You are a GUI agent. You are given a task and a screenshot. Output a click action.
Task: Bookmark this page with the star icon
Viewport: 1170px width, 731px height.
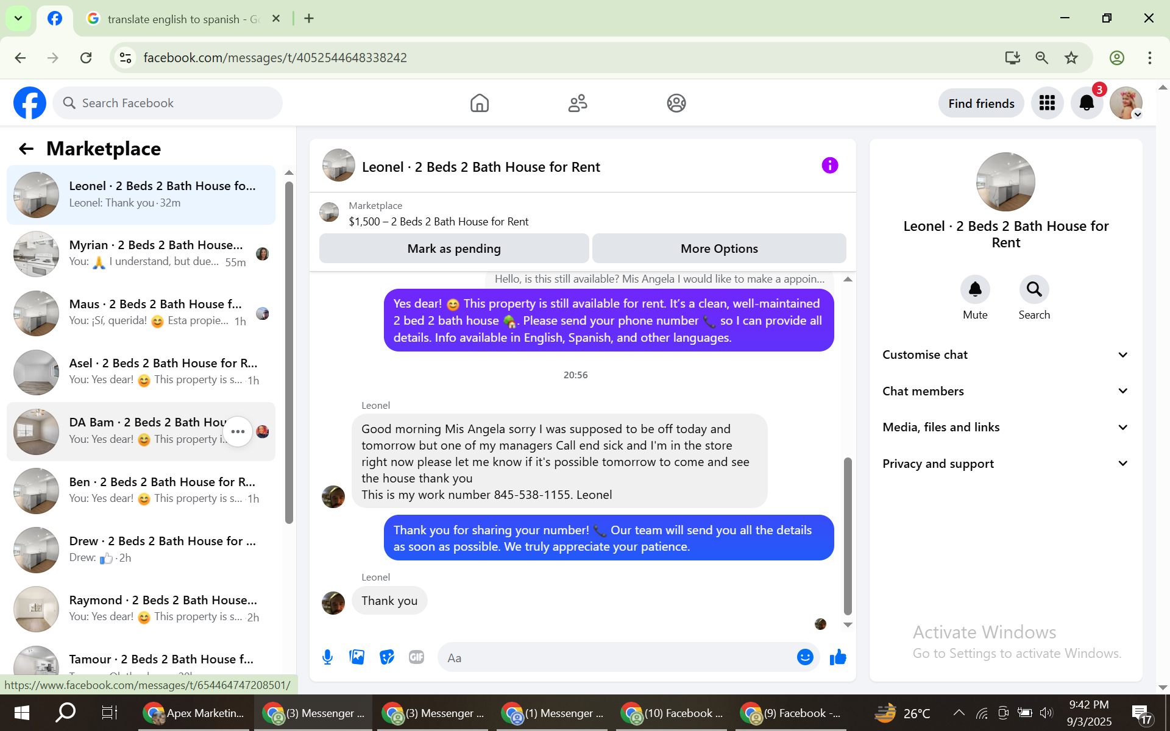(1071, 58)
